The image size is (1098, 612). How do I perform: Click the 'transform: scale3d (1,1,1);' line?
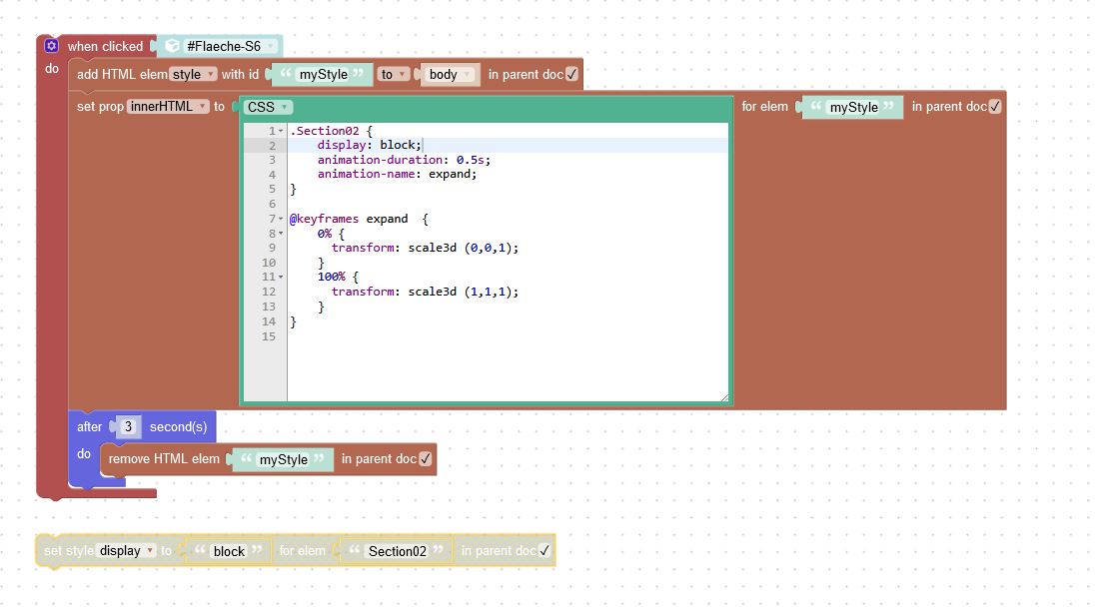point(425,292)
